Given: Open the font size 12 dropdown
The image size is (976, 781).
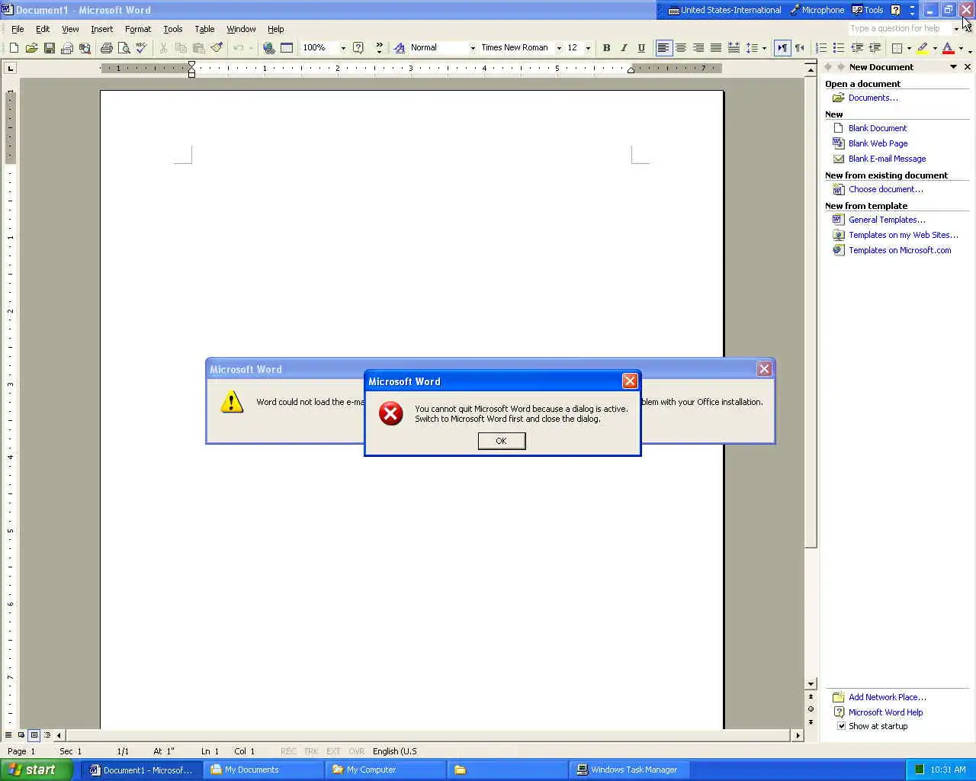Looking at the screenshot, I should (x=588, y=48).
